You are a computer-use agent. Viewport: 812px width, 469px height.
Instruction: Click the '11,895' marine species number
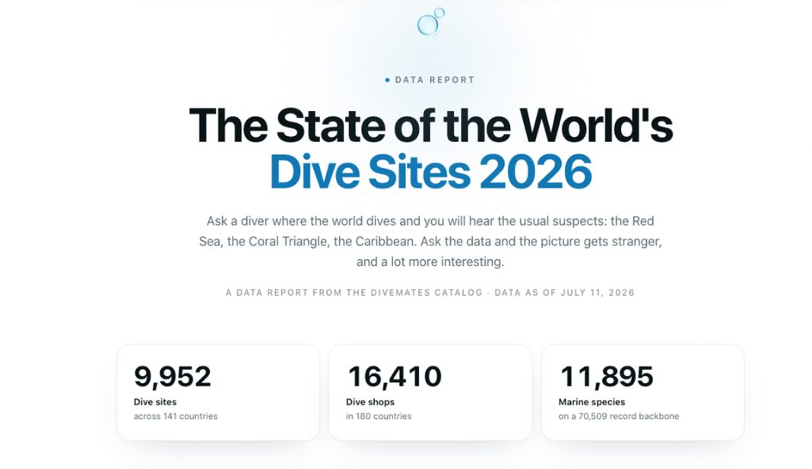click(x=607, y=376)
